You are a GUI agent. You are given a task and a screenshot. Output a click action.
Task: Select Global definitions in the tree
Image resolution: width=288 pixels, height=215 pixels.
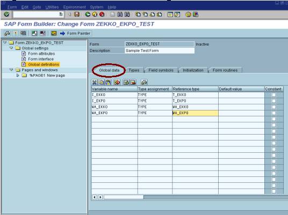pyautogui.click(x=44, y=64)
